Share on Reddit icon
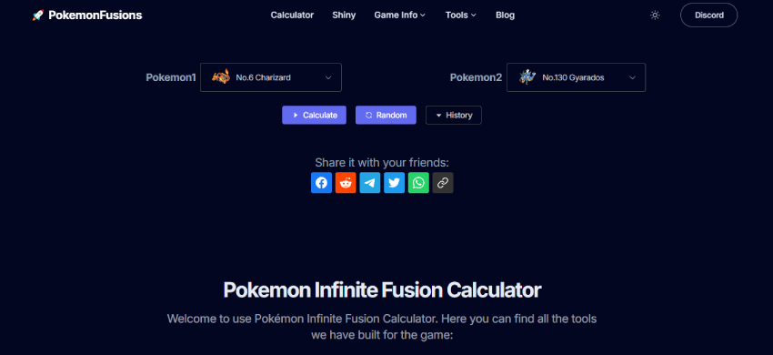This screenshot has height=355, width=773. [346, 183]
